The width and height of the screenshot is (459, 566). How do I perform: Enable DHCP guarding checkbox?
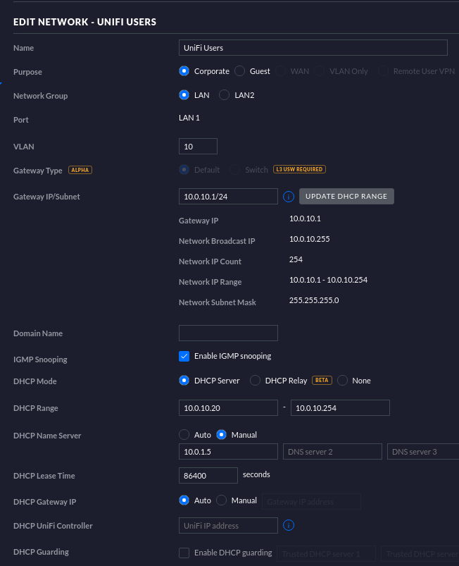pos(184,553)
